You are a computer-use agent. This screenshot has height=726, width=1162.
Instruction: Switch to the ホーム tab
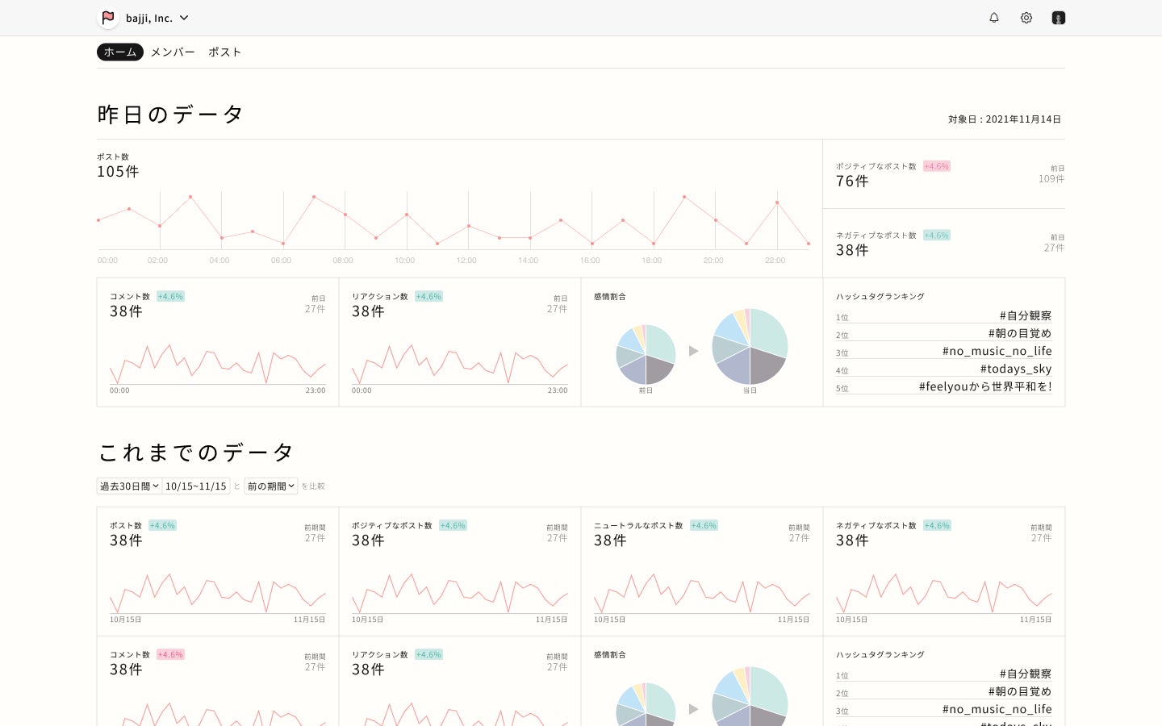pos(120,52)
